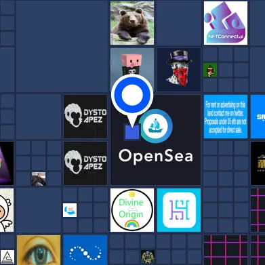The height and width of the screenshot is (265, 265).
Task: Click the Divine Origin rainbow tile
Action: coord(132,210)
